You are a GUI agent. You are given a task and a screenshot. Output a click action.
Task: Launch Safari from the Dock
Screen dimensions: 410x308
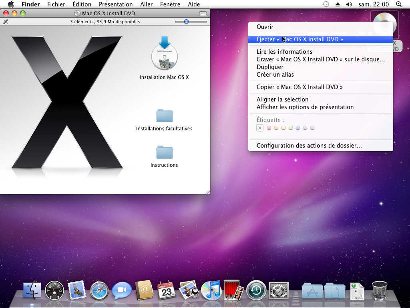tap(99, 290)
